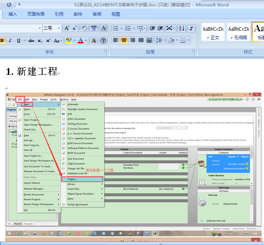Apply yellow text highlight color
The height and width of the screenshot is (245, 264).
tap(68, 40)
